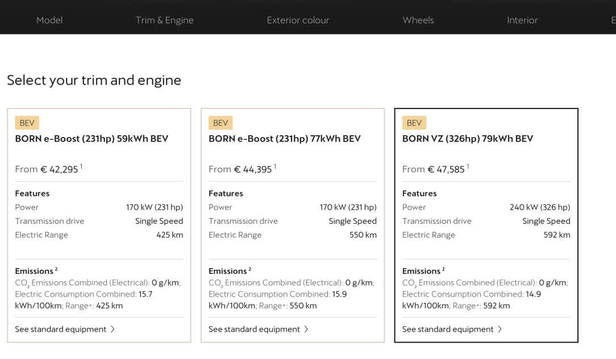Click Emissions heading on the 77kWh card
Screen dimensions: 616x359
coord(230,271)
